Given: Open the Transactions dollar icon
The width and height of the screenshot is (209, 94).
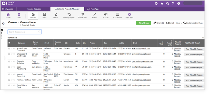Looking at the screenshot, I should pos(83,14).
